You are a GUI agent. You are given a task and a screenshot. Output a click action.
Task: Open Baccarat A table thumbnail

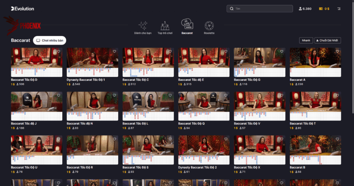315,62
